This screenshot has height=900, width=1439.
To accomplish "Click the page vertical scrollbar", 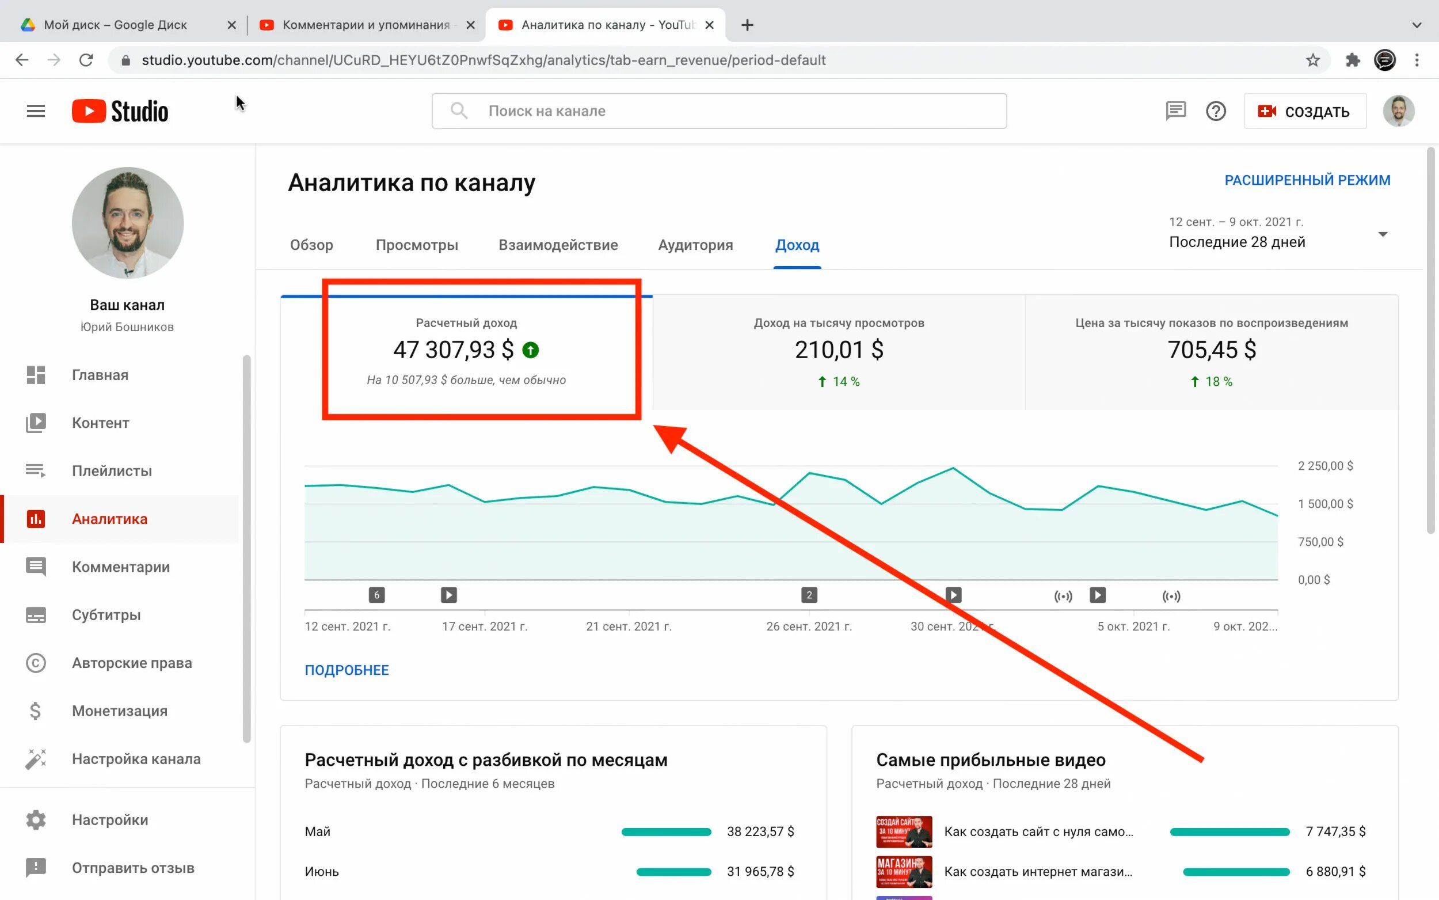I will pyautogui.click(x=1431, y=340).
